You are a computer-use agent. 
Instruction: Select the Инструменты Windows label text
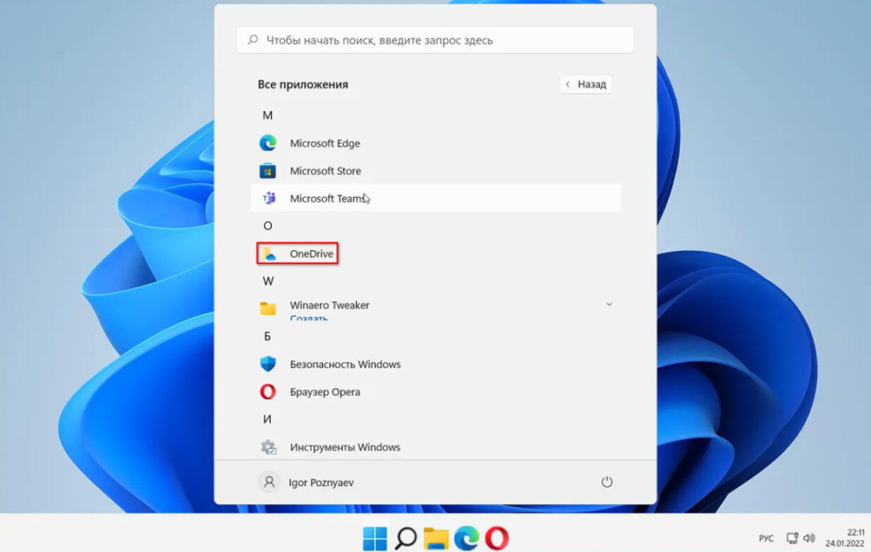[345, 447]
